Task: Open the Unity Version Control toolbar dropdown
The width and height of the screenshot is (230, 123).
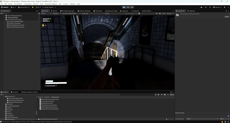Action: pos(49,7)
